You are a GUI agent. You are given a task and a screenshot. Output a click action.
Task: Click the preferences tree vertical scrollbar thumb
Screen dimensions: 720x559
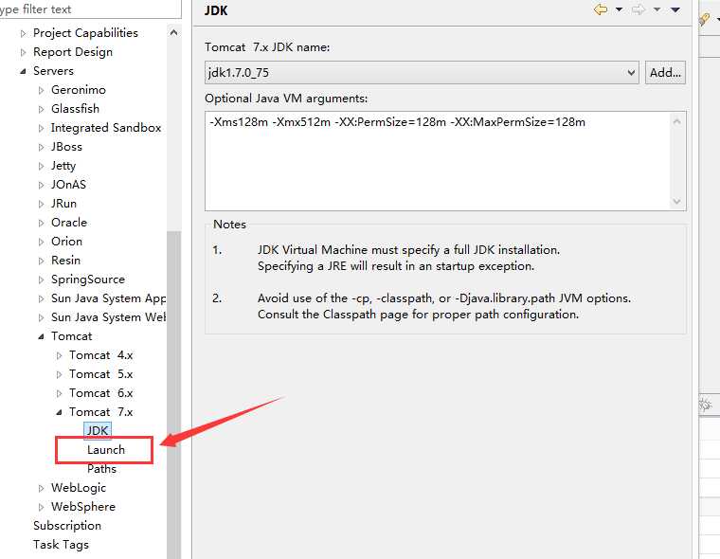click(174, 395)
